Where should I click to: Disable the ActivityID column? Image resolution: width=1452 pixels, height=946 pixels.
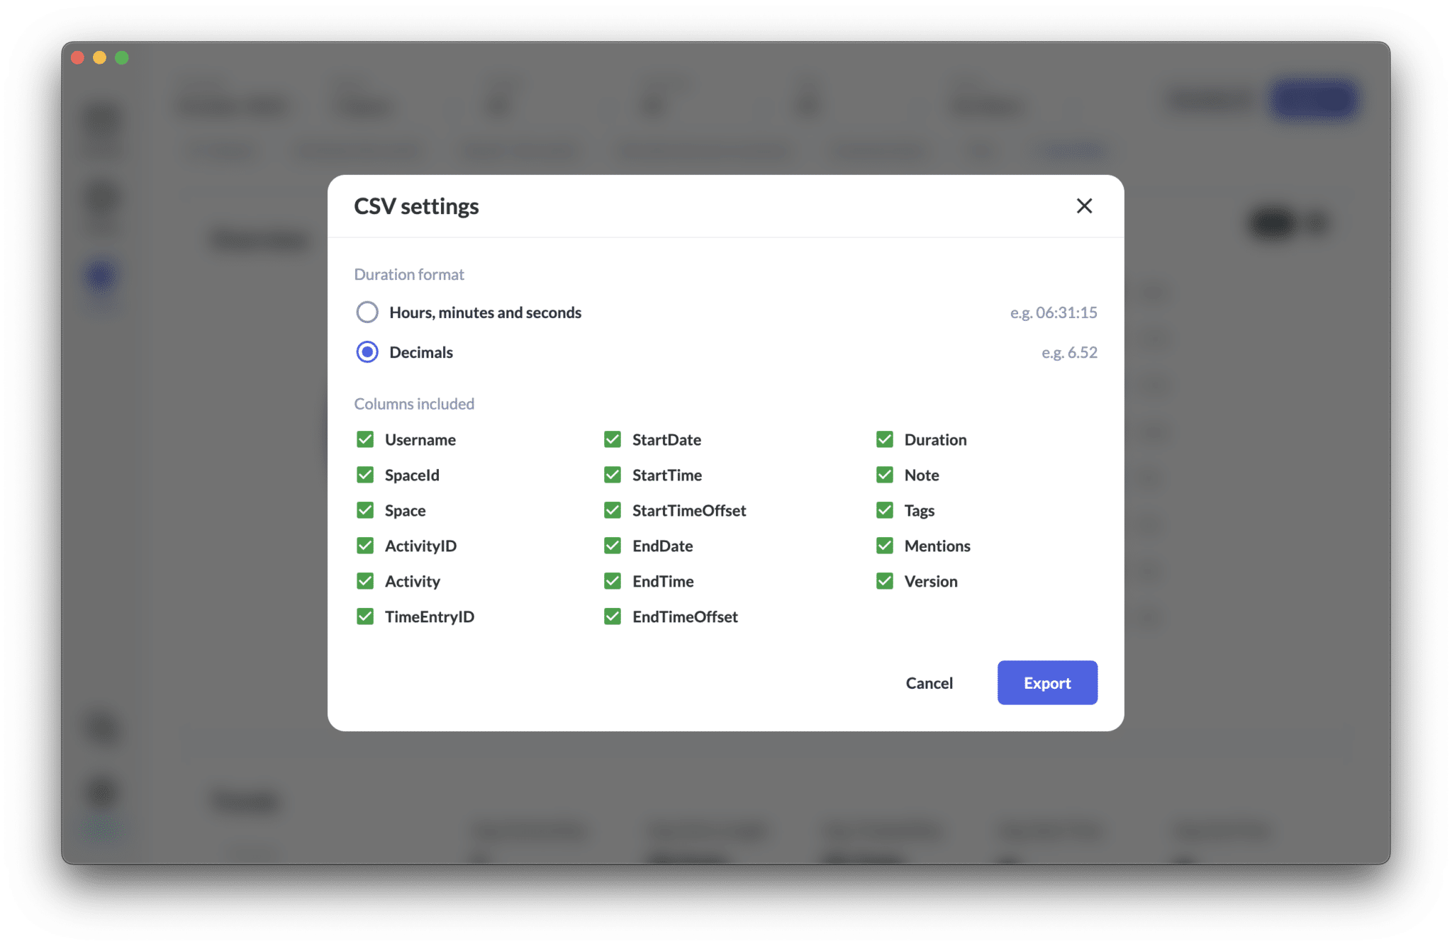(365, 546)
